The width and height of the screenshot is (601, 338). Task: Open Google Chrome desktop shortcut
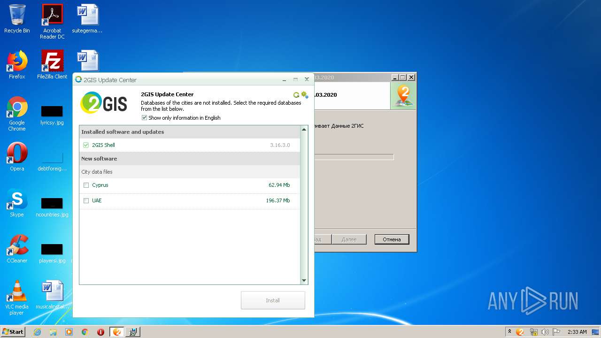point(17,114)
